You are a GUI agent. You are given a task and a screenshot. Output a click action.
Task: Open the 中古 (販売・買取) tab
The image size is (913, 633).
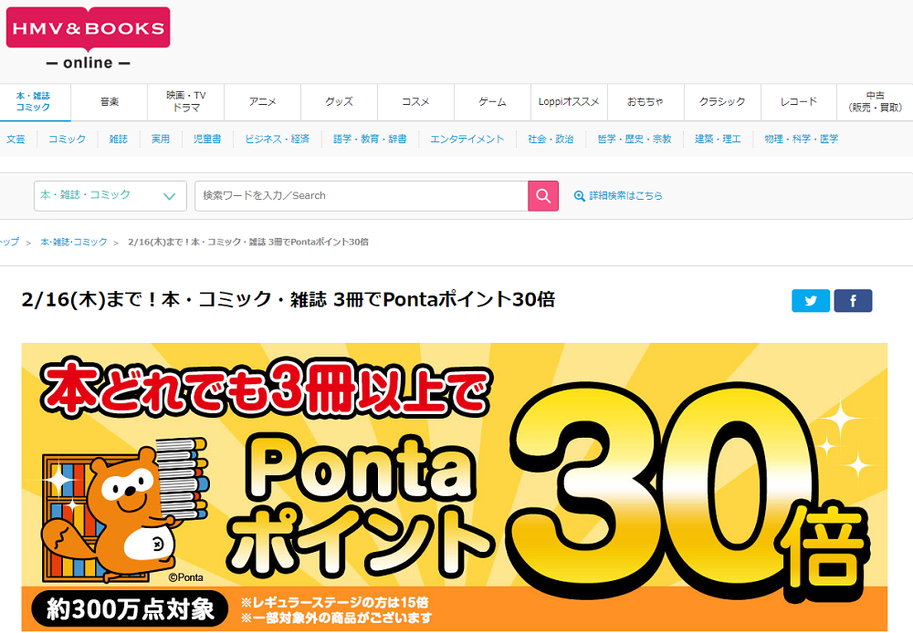point(876,102)
